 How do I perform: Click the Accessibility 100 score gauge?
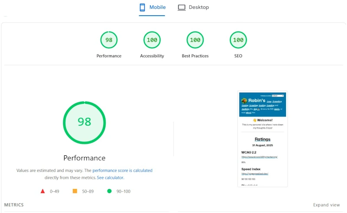point(152,40)
